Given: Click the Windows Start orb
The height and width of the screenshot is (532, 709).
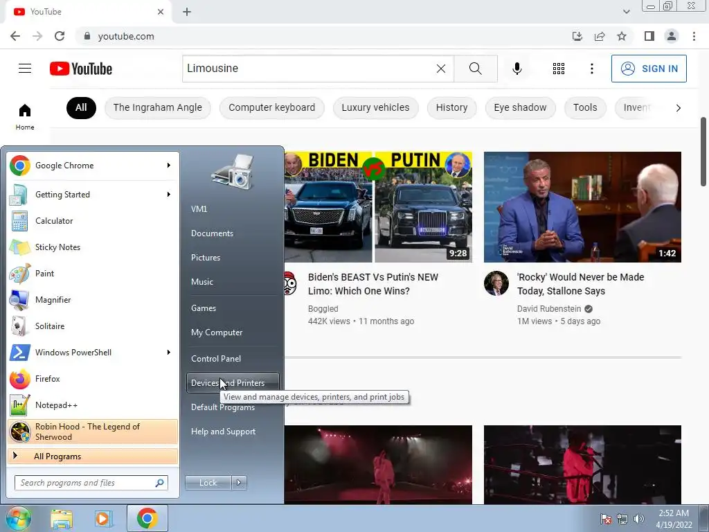Looking at the screenshot, I should (18, 518).
